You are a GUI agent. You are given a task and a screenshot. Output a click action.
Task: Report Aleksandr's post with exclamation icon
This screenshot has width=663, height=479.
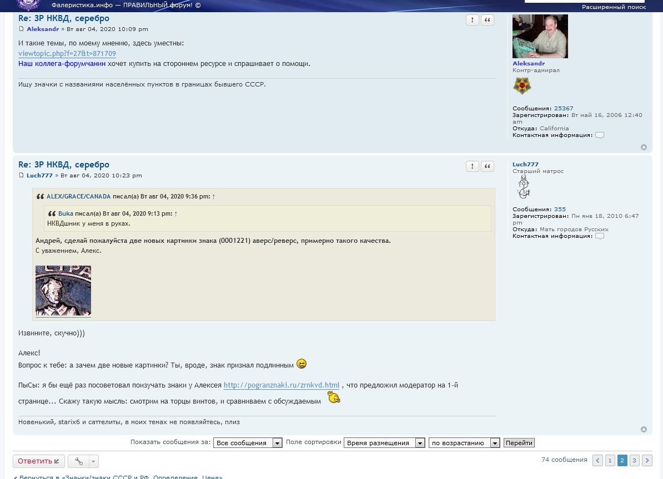(472, 21)
